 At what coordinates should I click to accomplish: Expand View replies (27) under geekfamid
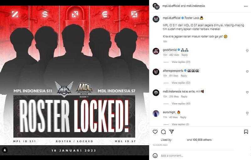[181, 62]
